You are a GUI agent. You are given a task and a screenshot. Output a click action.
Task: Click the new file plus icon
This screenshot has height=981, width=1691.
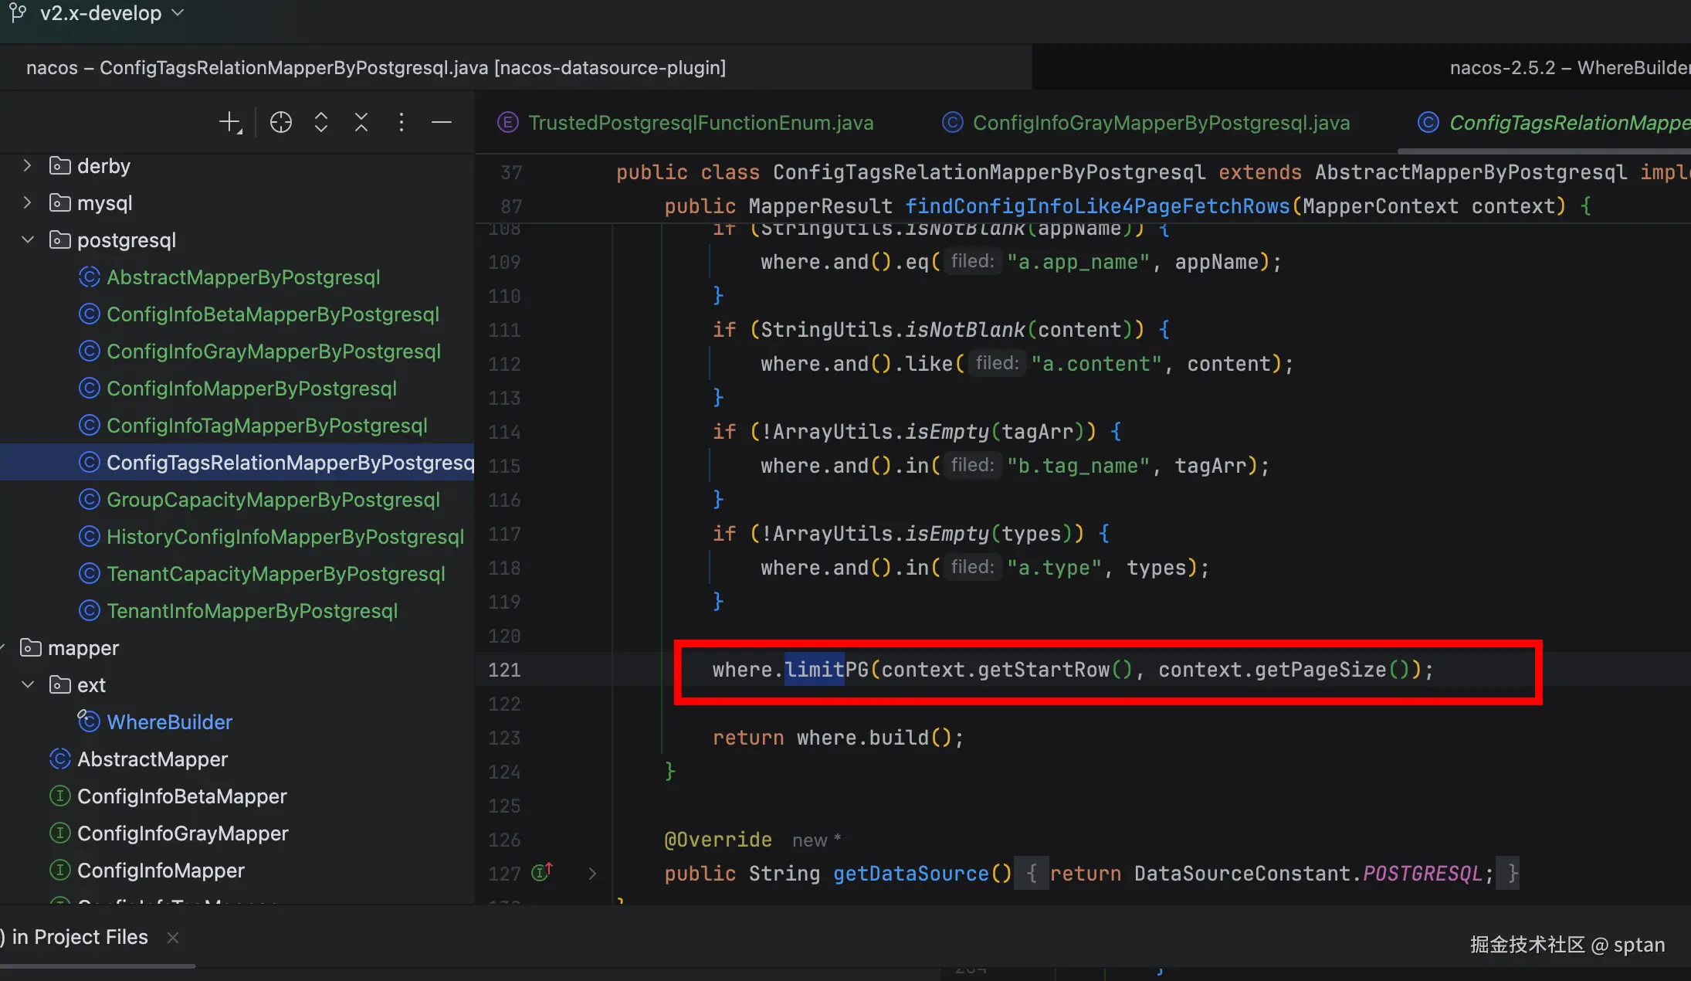(x=230, y=122)
